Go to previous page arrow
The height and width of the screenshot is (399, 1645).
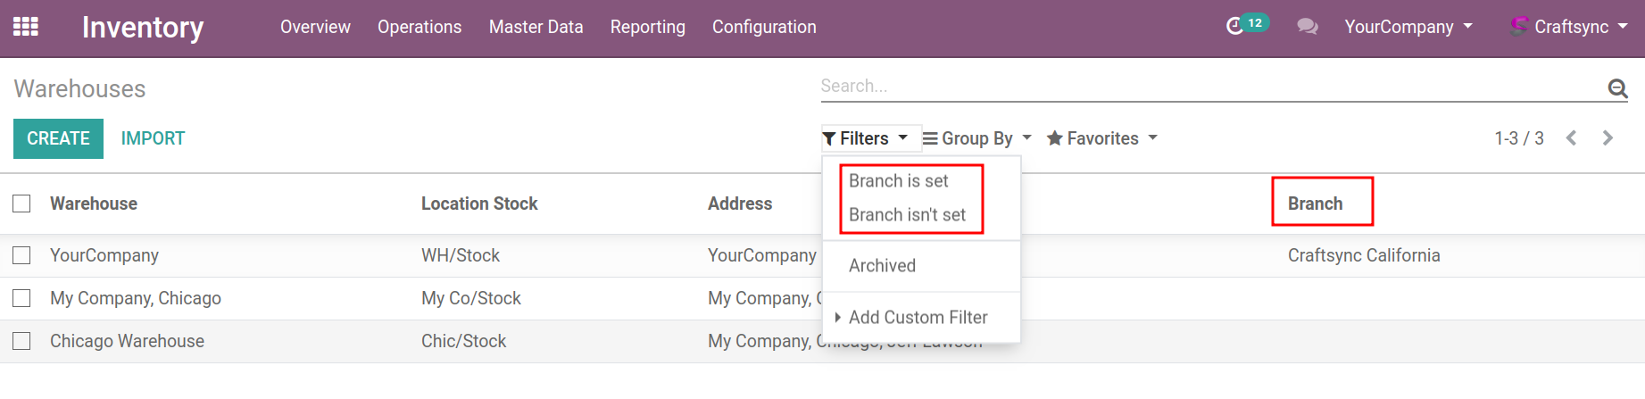tap(1572, 138)
